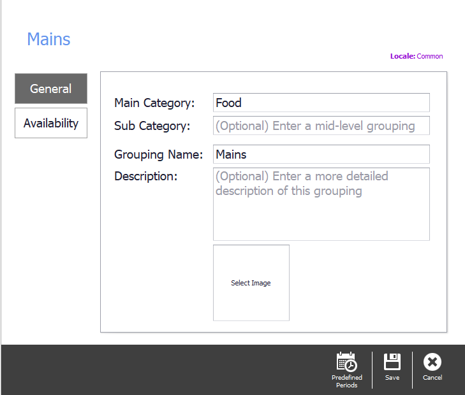Click the Description label

(x=146, y=176)
